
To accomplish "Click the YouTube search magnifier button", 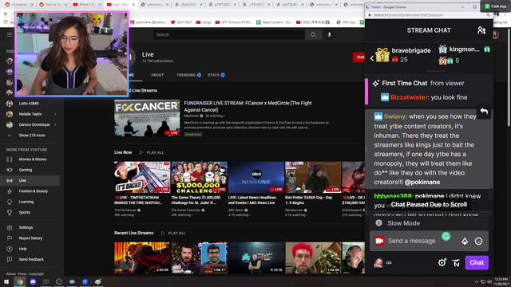I will [313, 34].
